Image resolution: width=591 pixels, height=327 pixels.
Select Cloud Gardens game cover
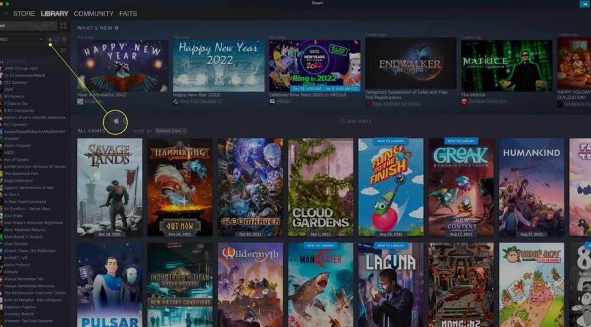pos(321,187)
